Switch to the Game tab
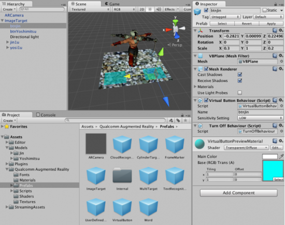Viewport: 285px width, 225px height. pyautogui.click(x=112, y=4)
